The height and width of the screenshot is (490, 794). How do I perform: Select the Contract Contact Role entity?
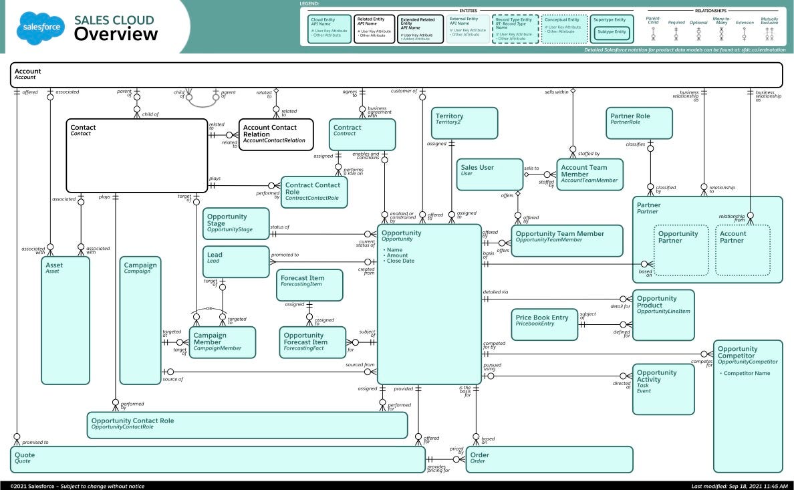tap(314, 192)
